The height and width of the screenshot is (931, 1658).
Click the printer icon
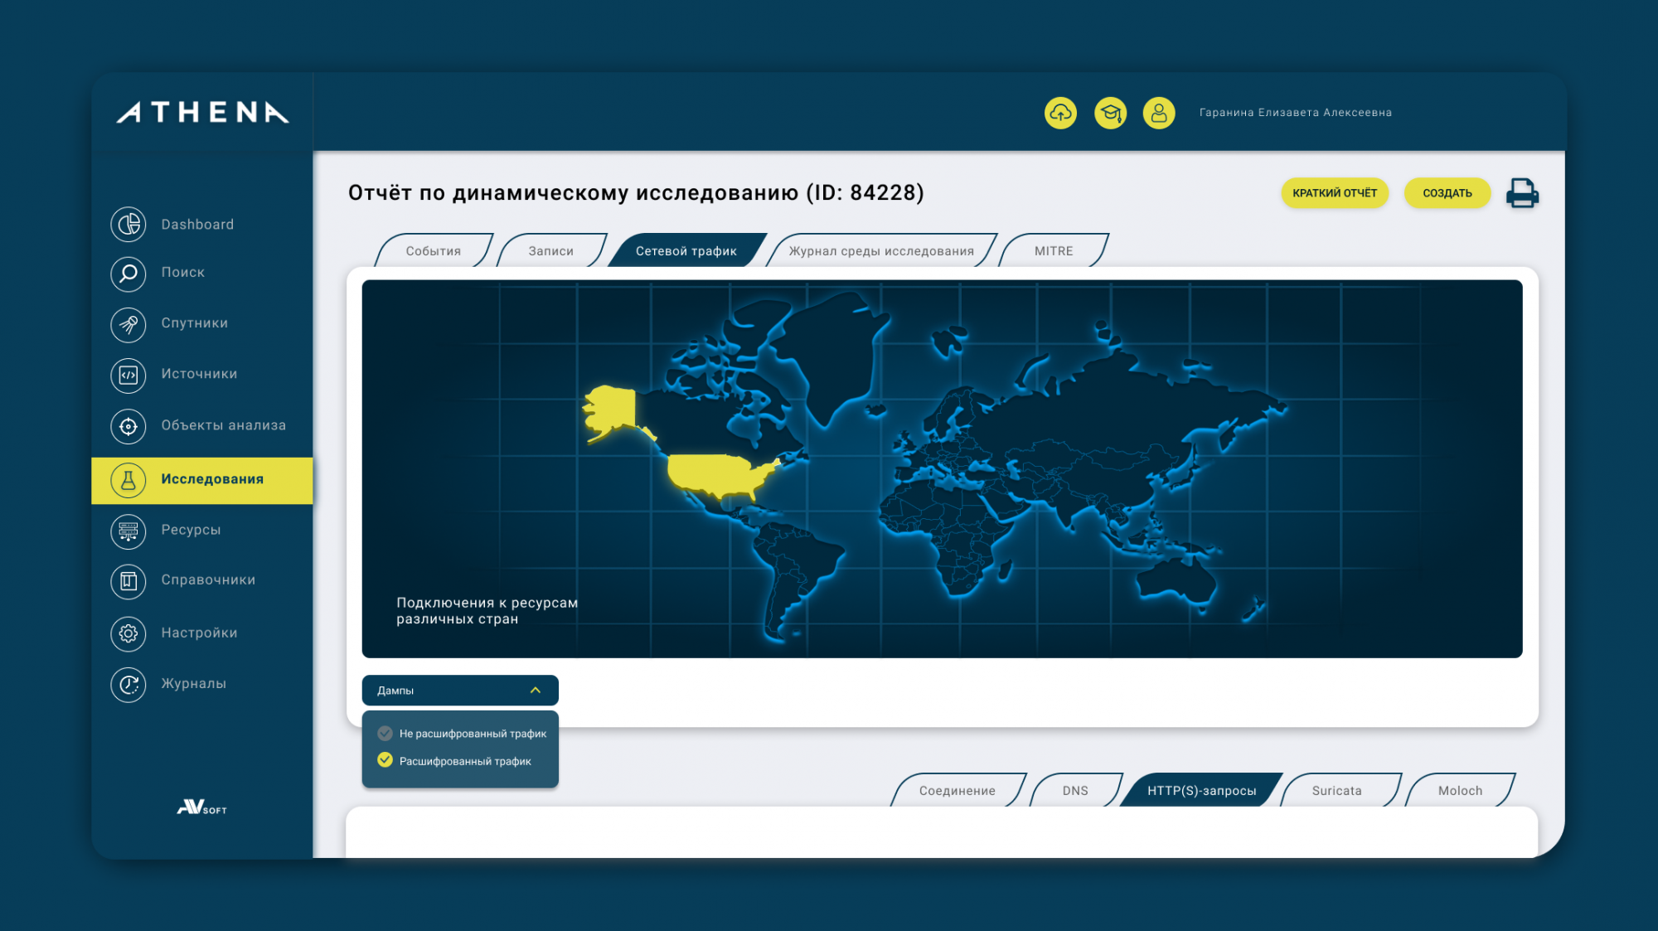pos(1522,193)
